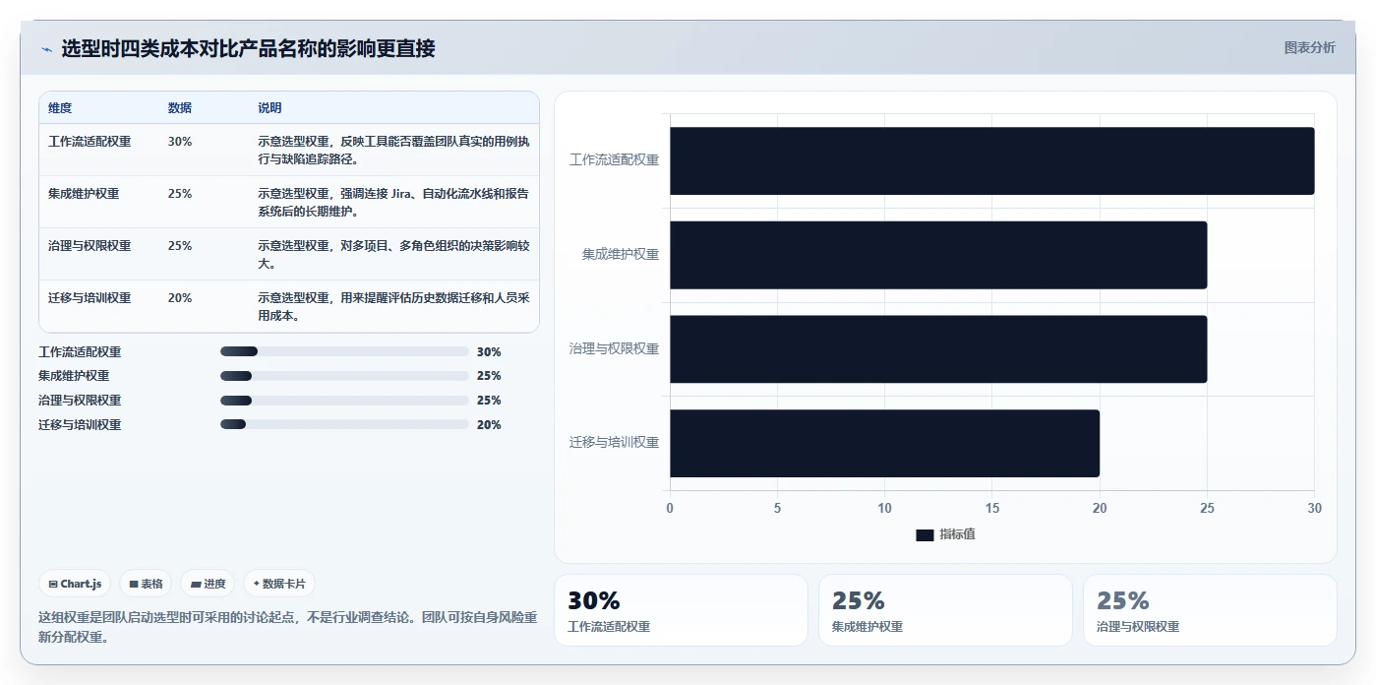
Task: Click x-axis tick value 15
Action: point(991,508)
